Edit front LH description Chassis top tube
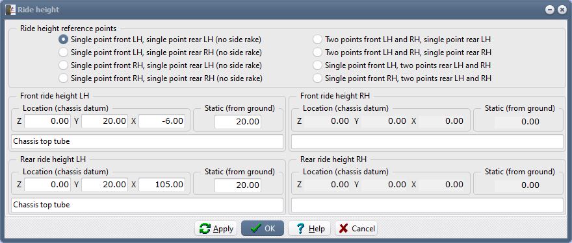 [147, 141]
